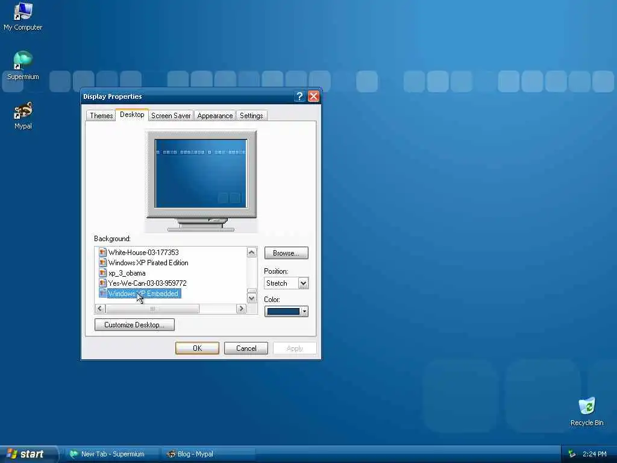Click image icon beside White-House-03-177353
This screenshot has width=617, height=463.
(102, 253)
